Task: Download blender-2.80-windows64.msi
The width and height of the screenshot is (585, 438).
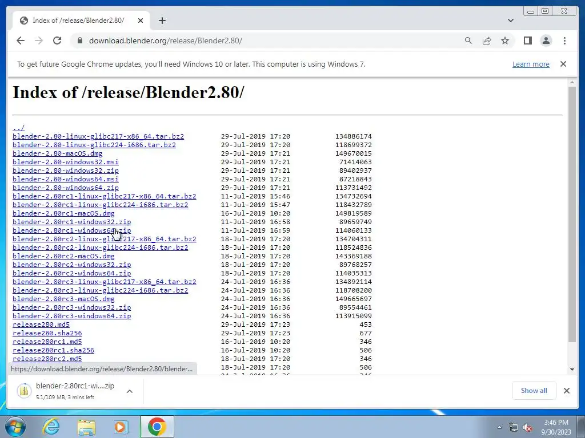Action: pos(66,179)
